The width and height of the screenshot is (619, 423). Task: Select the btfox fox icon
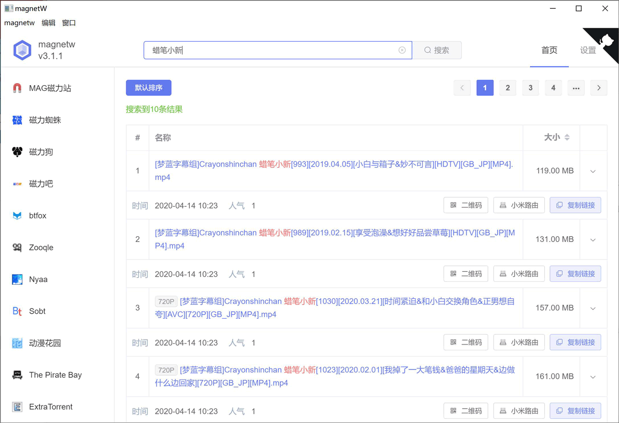(x=17, y=216)
